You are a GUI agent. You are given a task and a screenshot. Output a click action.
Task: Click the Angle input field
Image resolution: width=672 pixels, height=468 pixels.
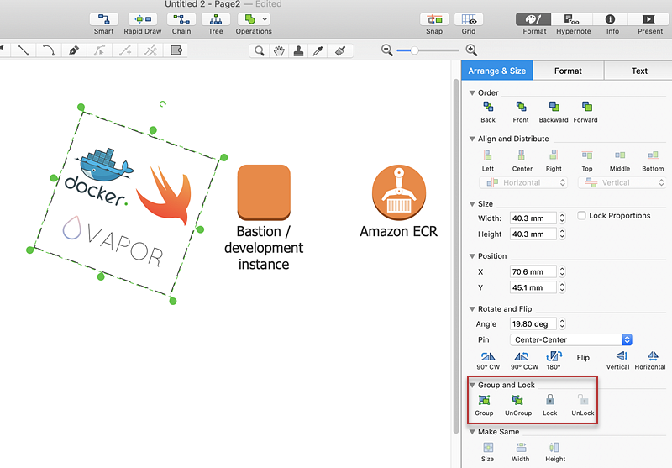click(533, 324)
